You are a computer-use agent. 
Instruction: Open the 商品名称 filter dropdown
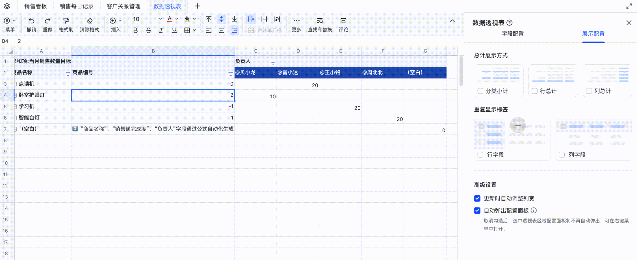click(x=68, y=74)
